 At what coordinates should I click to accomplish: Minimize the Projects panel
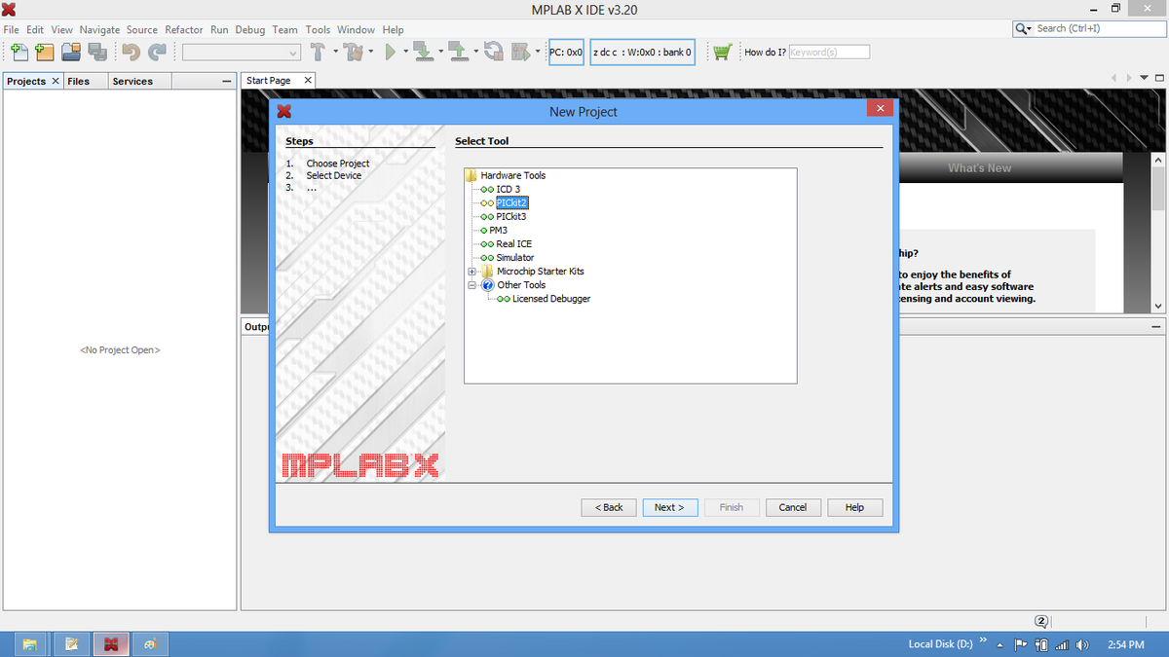click(x=226, y=81)
